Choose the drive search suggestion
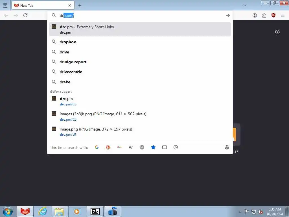 pos(140,52)
